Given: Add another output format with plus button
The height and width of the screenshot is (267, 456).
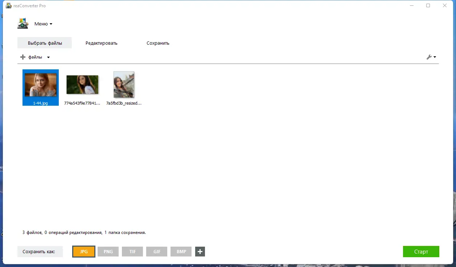Looking at the screenshot, I should (200, 252).
